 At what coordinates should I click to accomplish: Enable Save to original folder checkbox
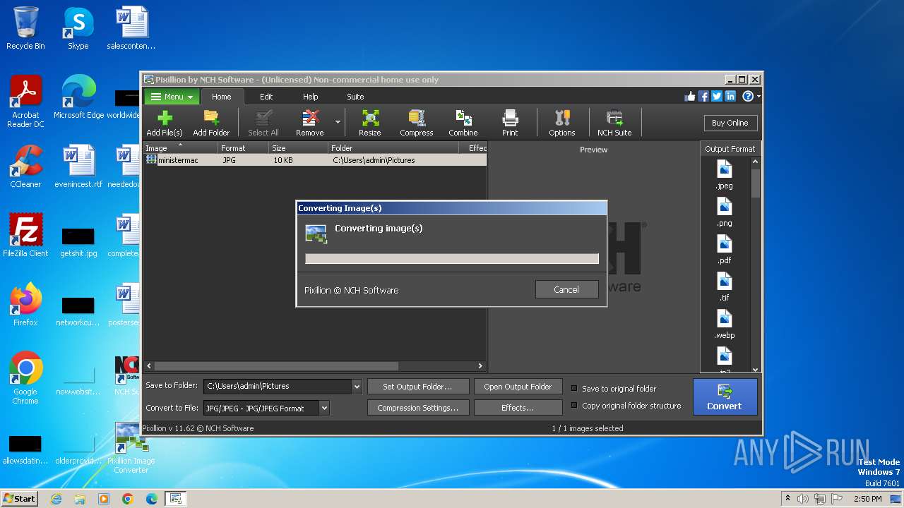(x=574, y=389)
